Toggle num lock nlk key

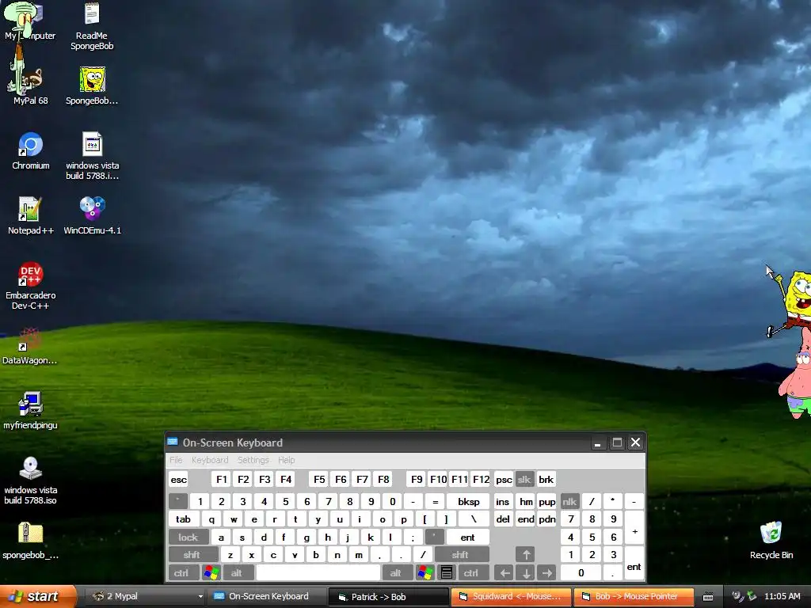569,501
